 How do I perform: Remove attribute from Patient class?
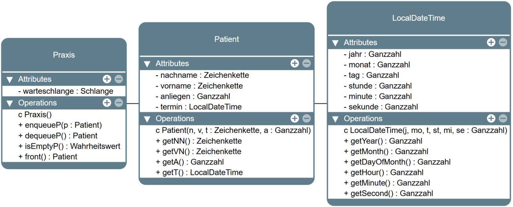(306, 64)
